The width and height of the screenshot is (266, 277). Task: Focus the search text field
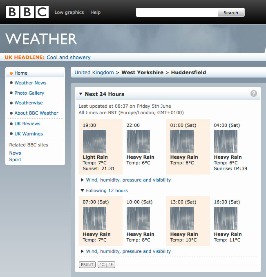point(177,12)
